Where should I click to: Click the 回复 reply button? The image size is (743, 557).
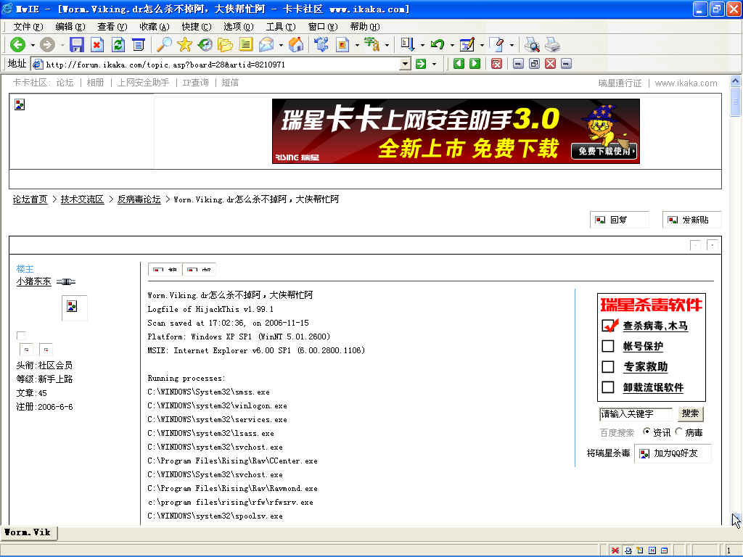click(x=619, y=220)
